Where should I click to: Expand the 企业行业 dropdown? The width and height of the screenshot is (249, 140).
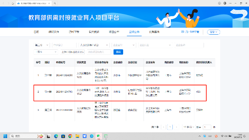[155, 45]
